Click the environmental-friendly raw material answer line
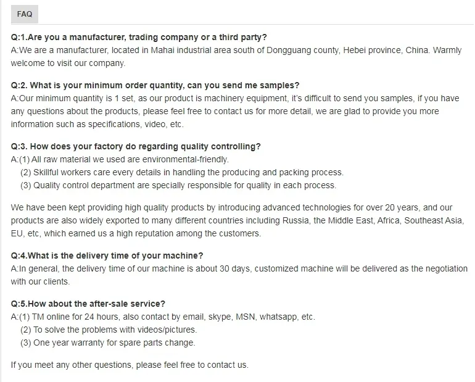Screen dimensions: 475x382 click(x=120, y=160)
